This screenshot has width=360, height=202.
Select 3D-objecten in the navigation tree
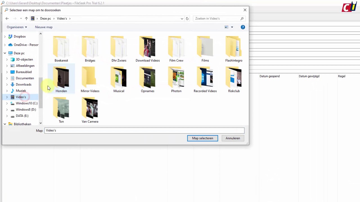click(24, 59)
